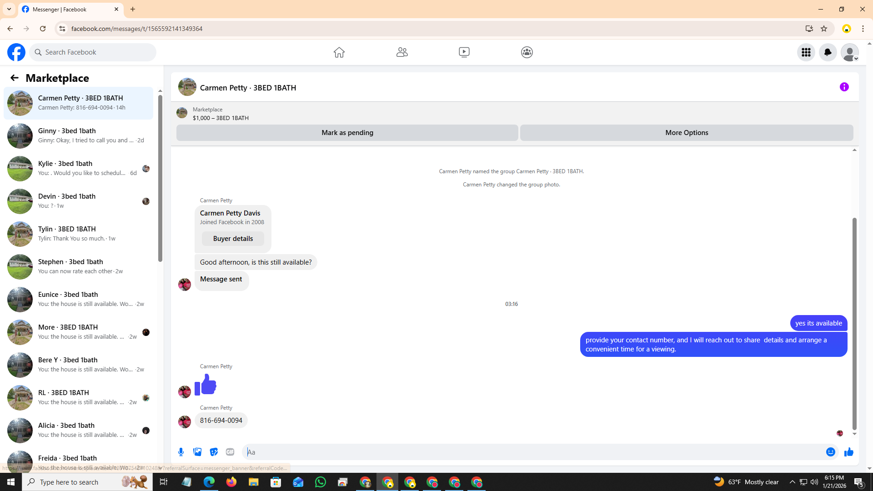873x491 pixels.
Task: Switch to the Friends tab
Action: (x=401, y=52)
